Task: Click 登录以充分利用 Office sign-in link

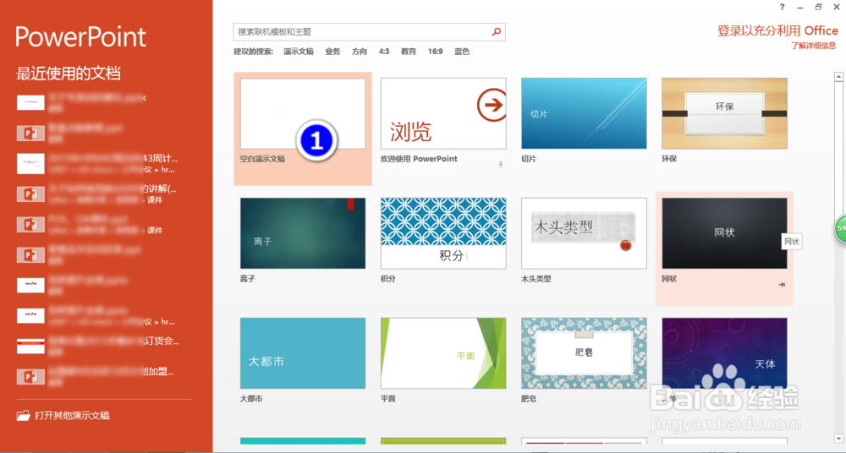Action: click(777, 30)
